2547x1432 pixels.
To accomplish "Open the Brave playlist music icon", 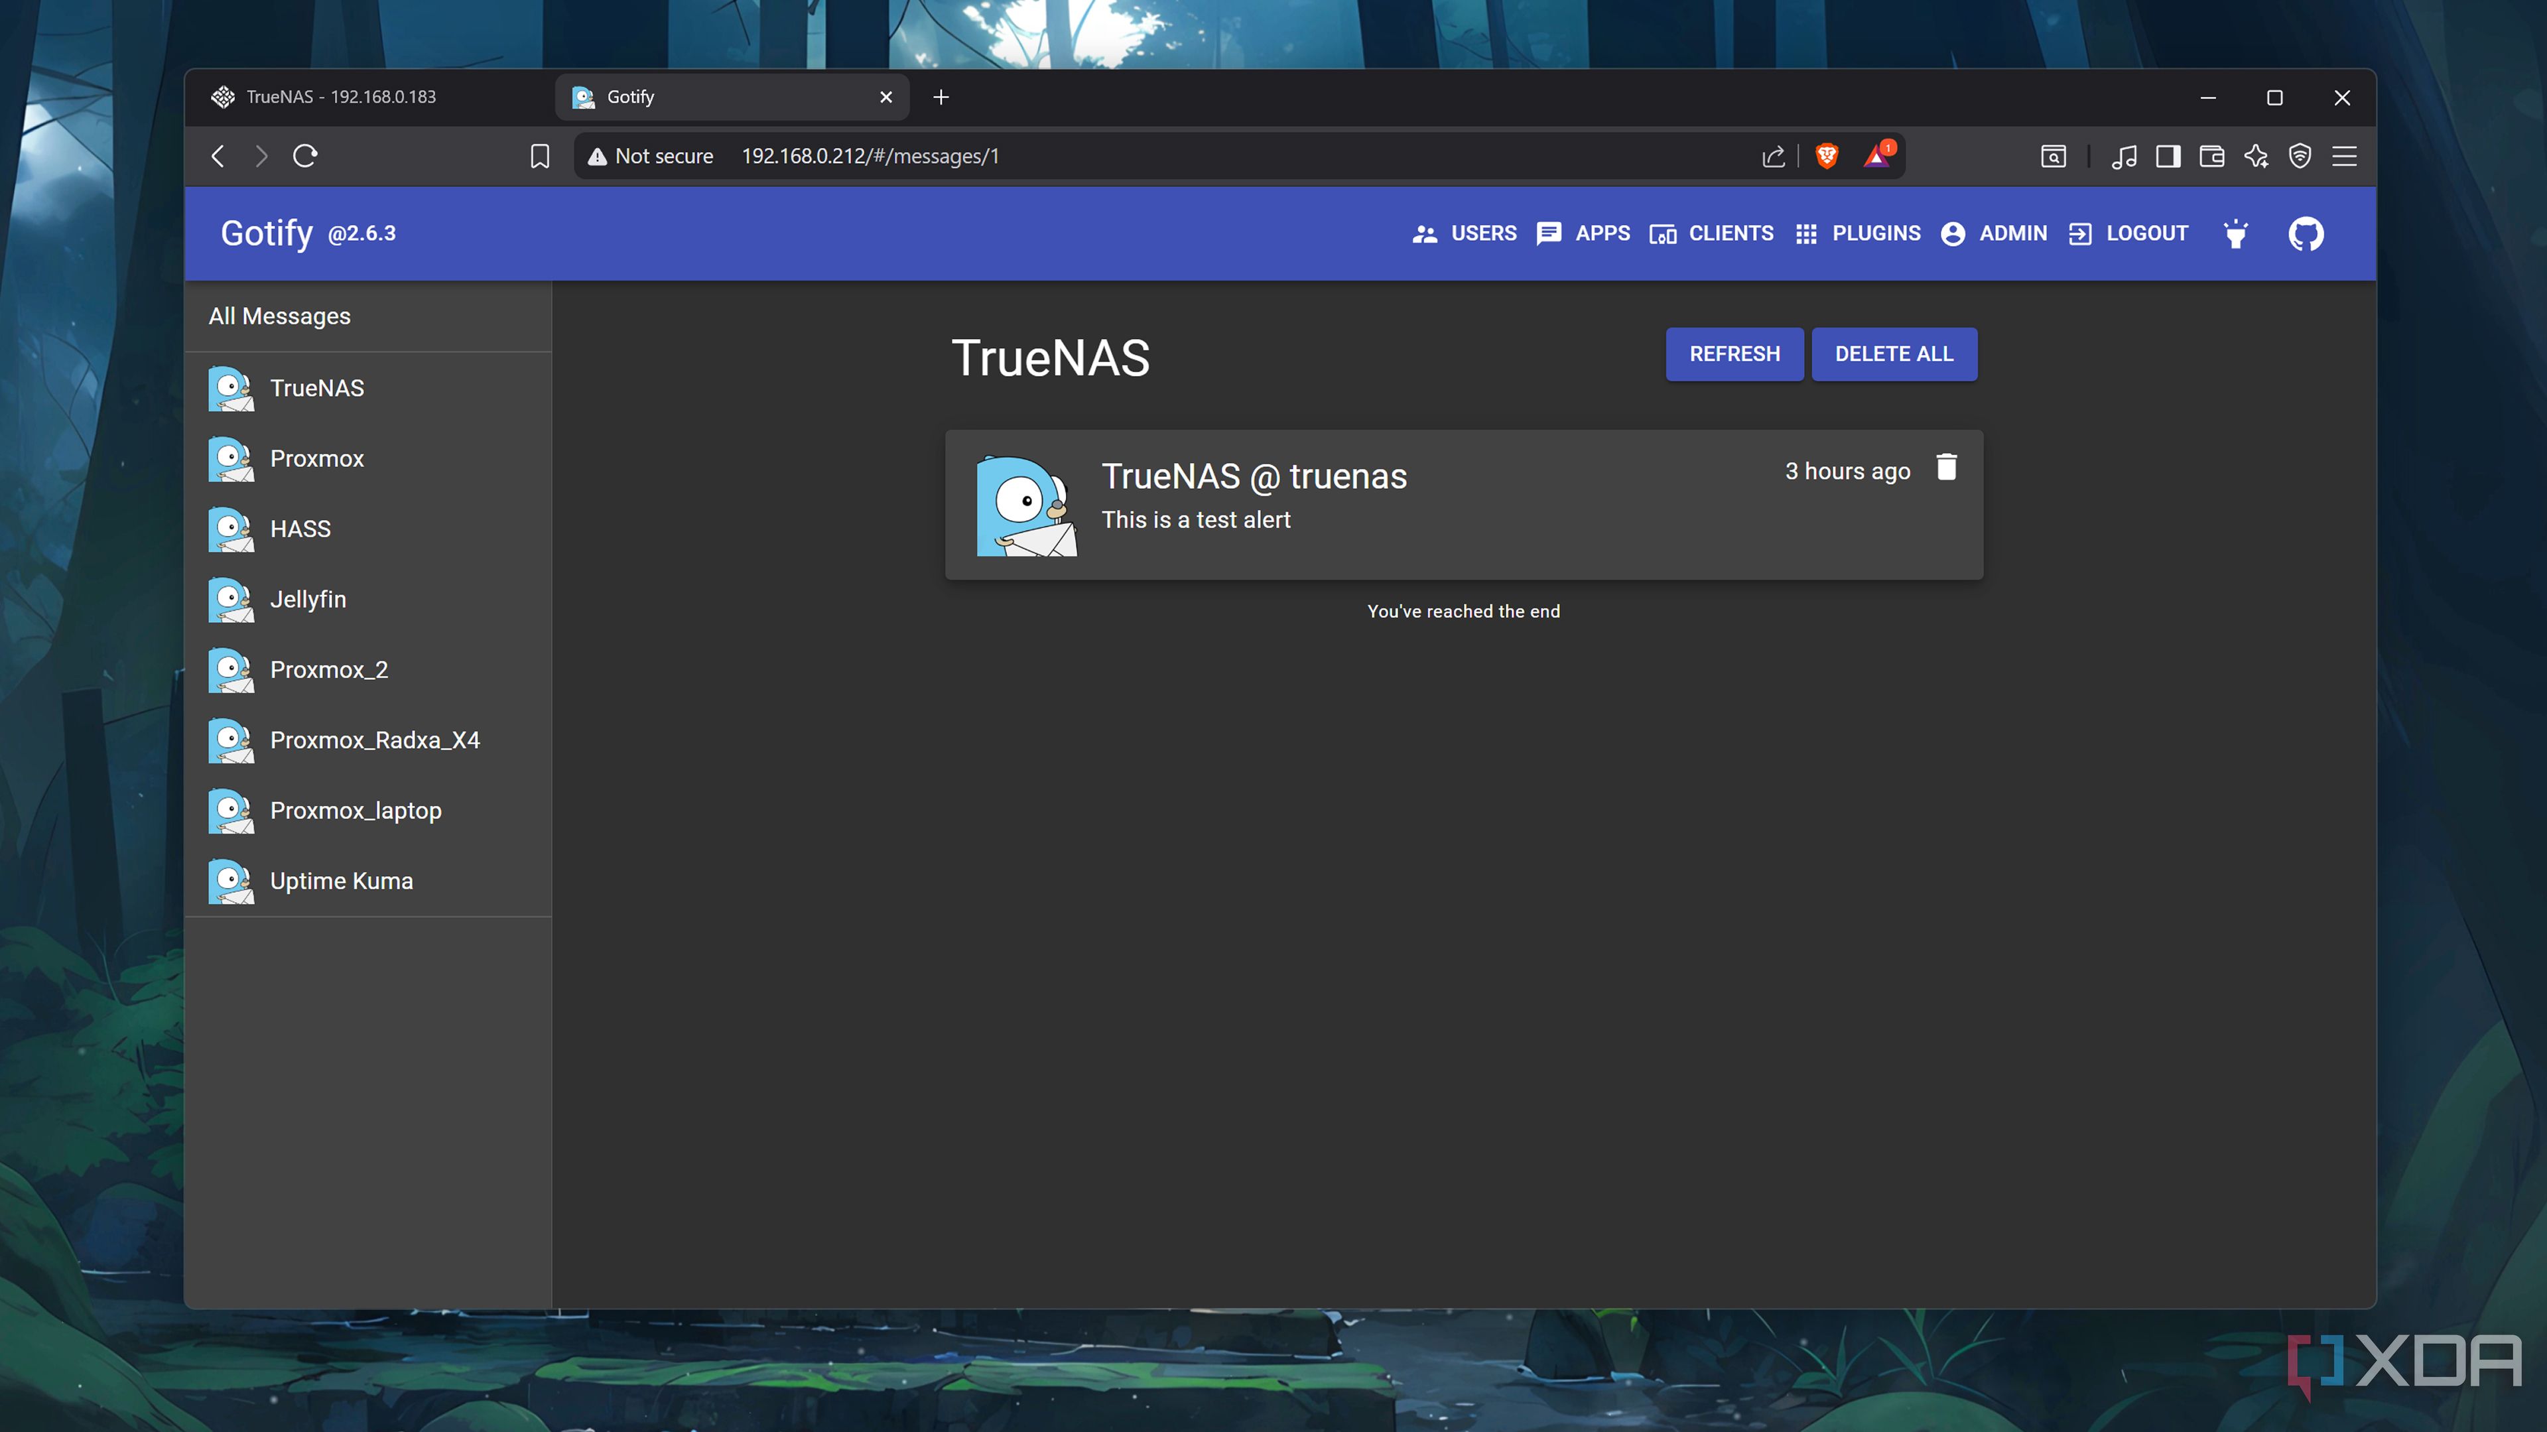I will 2124,157.
